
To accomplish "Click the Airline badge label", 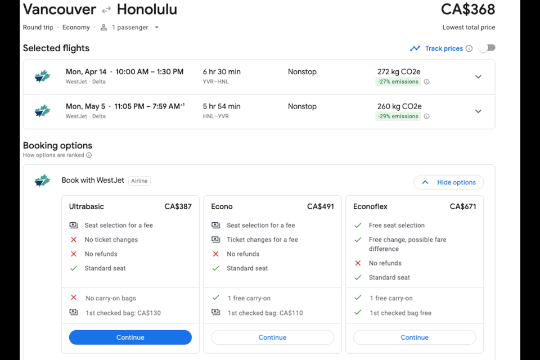I will [x=139, y=181].
